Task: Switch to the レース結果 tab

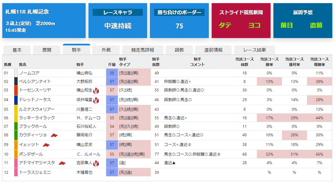Action: (x=255, y=50)
